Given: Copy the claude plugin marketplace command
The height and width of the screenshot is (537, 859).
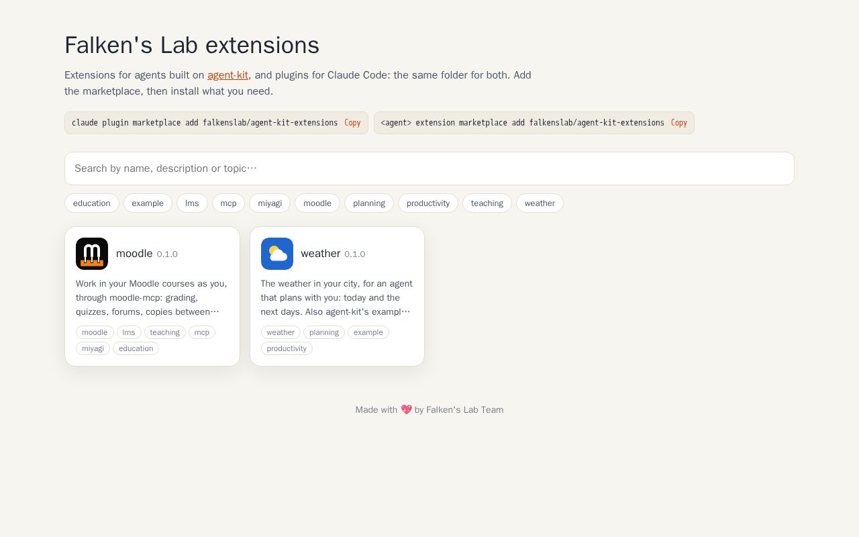Looking at the screenshot, I should click(352, 123).
